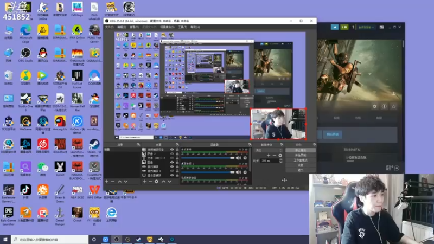
Task: Click 开始录制 button in Controls
Action: (301, 155)
